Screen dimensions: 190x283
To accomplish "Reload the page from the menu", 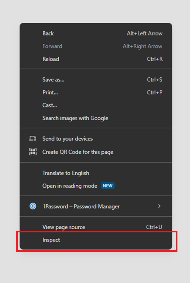I will click(x=96, y=59).
